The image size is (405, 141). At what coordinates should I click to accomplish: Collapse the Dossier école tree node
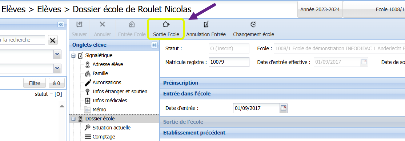coord(73,119)
